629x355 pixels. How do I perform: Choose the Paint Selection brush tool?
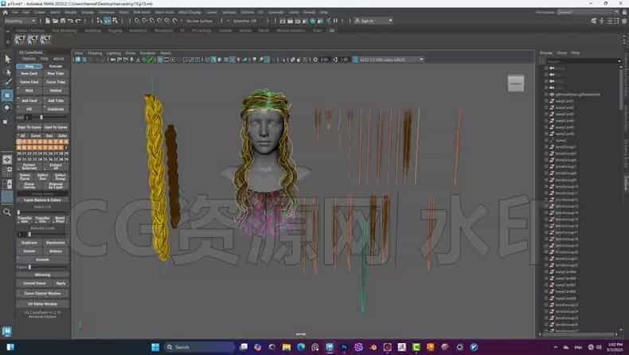(7, 82)
